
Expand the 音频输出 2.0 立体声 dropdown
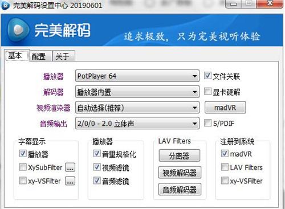(137, 124)
